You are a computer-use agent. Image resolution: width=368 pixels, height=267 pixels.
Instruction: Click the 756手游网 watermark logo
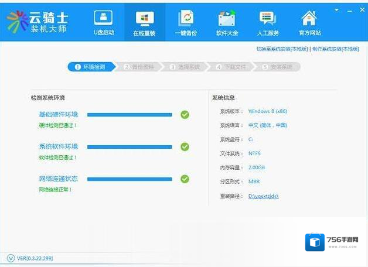332,242
